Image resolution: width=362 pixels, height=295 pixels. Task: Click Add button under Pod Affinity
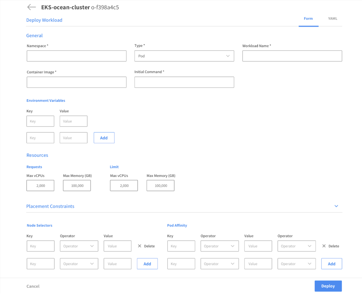coord(332,264)
